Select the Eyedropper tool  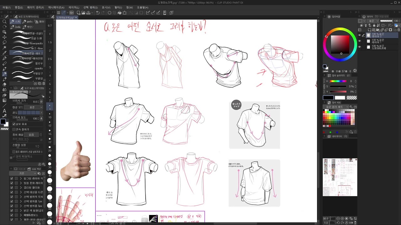point(4,53)
